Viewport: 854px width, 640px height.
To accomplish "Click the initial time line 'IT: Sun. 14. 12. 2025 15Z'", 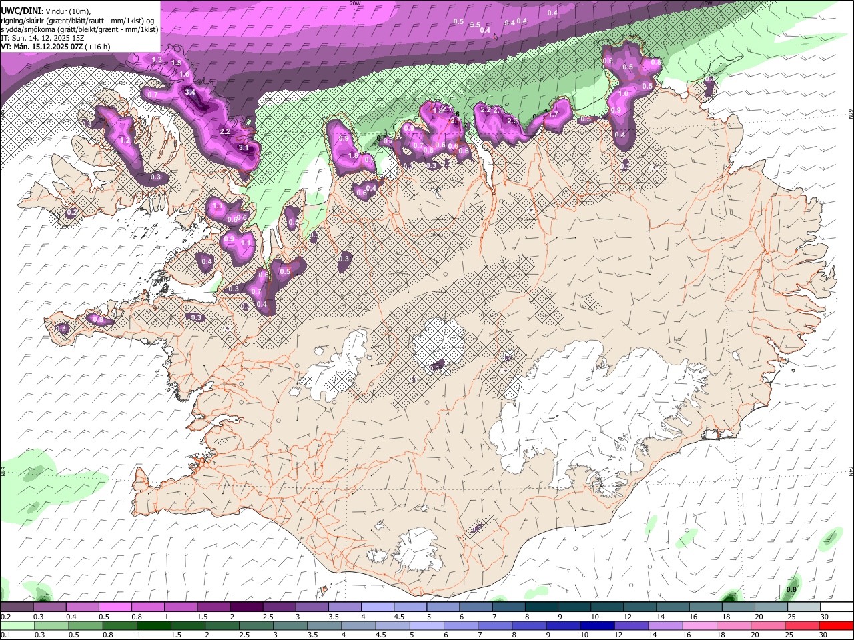I will [43, 38].
